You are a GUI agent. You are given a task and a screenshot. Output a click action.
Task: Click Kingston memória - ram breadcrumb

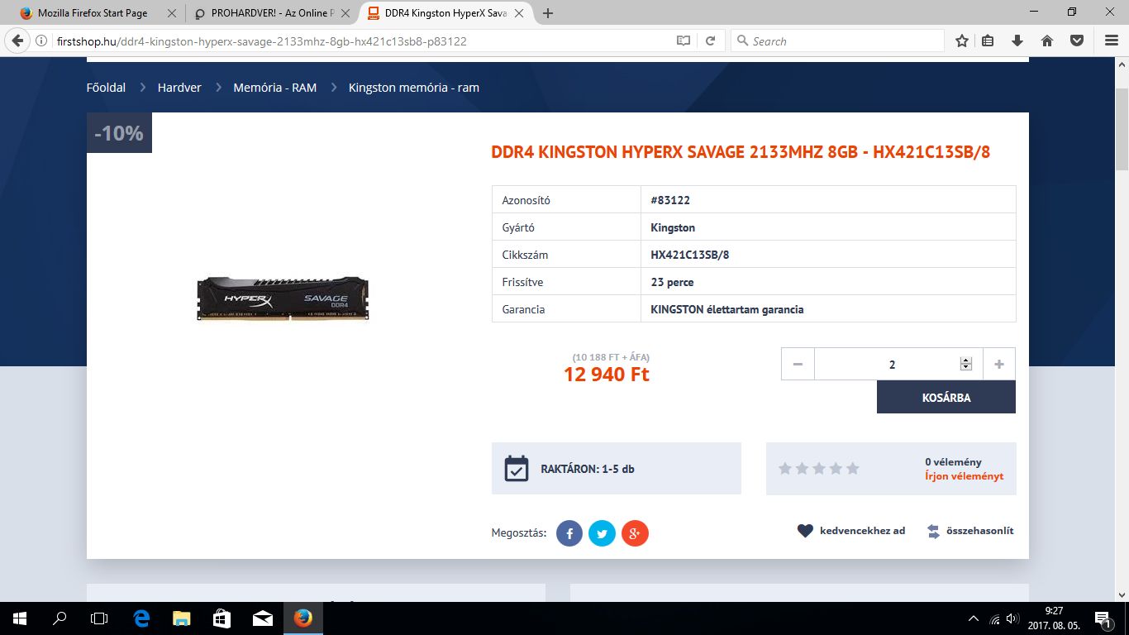(414, 87)
